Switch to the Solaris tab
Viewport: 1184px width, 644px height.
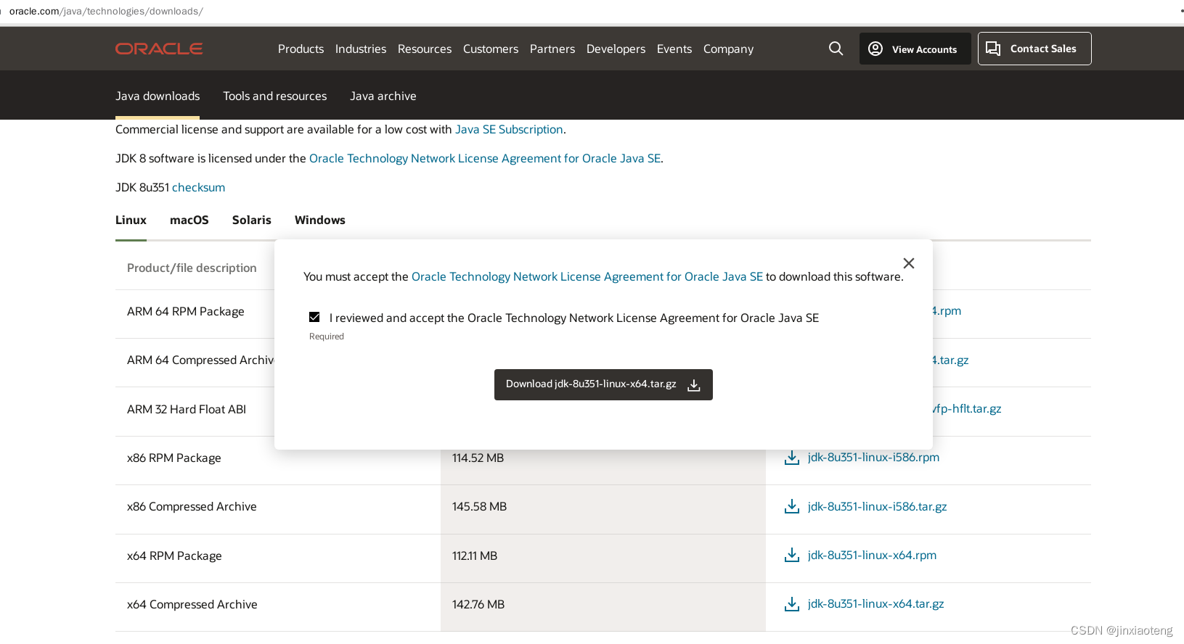click(252, 220)
